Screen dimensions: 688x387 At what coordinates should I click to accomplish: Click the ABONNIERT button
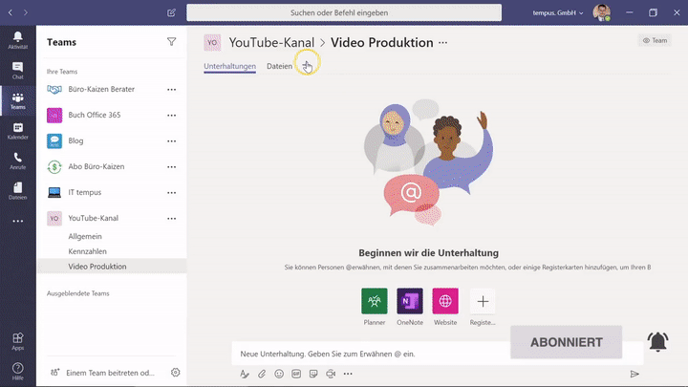[x=566, y=342]
